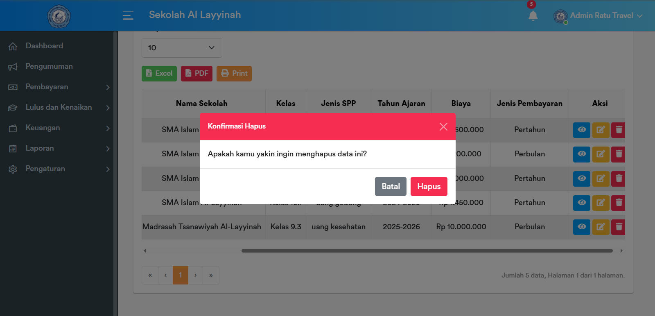Delete the SMA Islam Perbulan row

(619, 154)
